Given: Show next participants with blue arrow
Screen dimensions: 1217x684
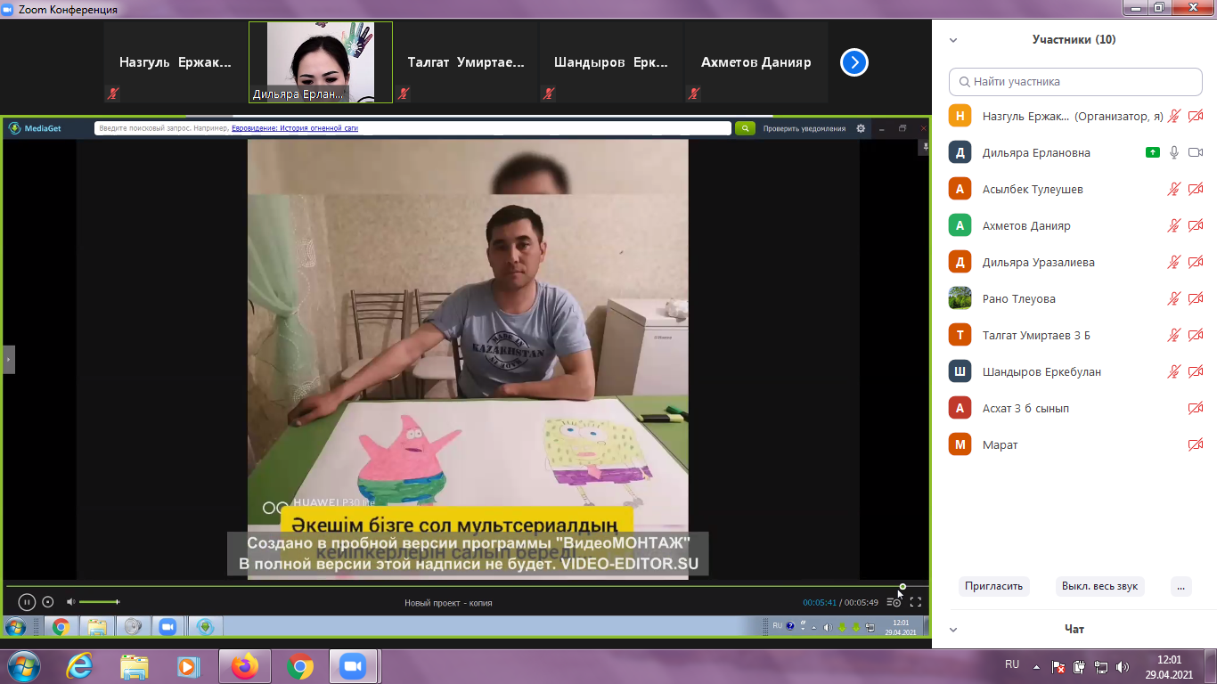Looking at the screenshot, I should pos(854,62).
